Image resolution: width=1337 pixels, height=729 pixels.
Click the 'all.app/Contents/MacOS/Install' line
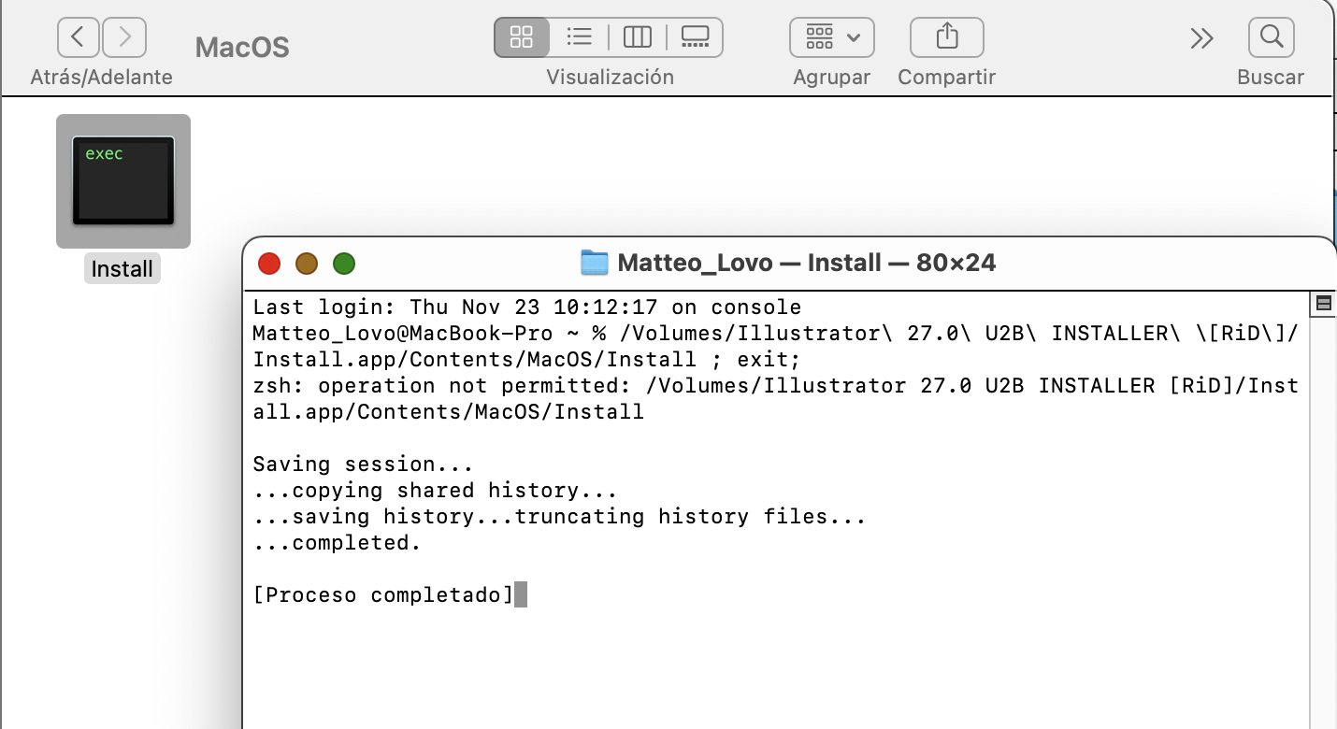click(x=449, y=411)
